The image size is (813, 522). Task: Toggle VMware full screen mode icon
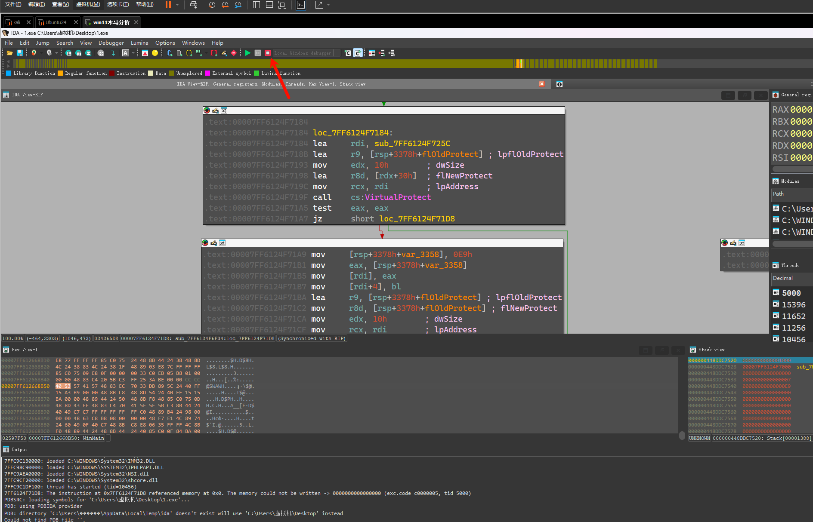(282, 5)
